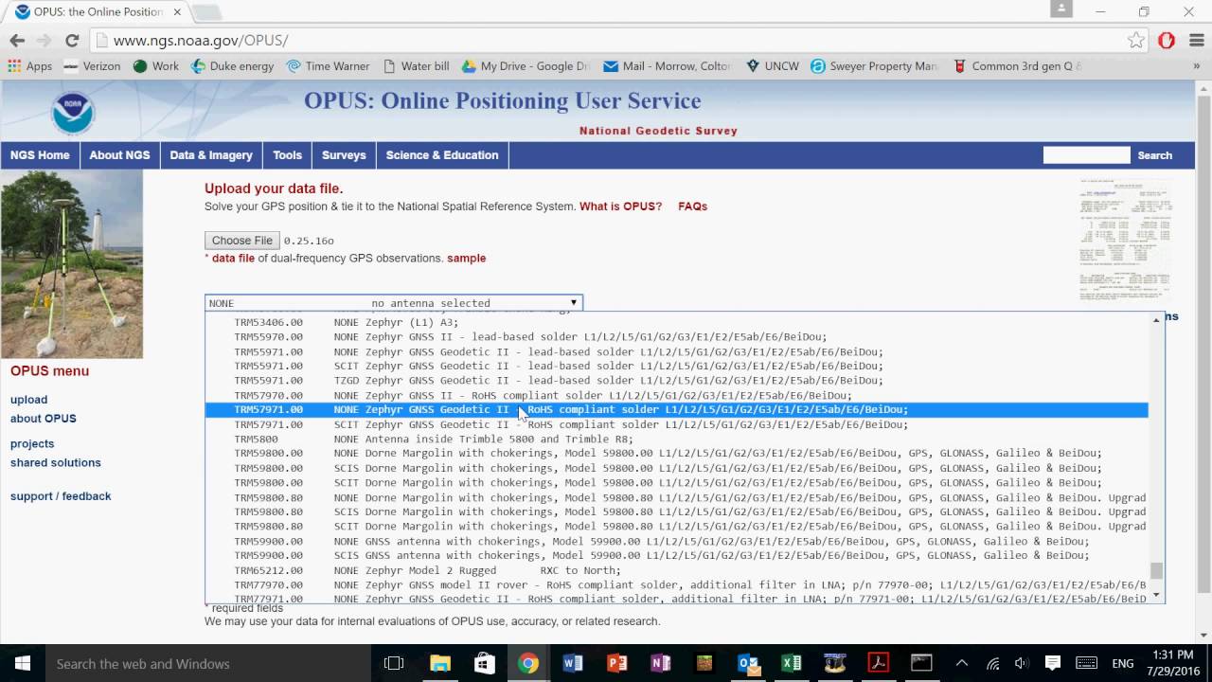
Task: Open Excel from the taskbar
Action: [x=792, y=663]
